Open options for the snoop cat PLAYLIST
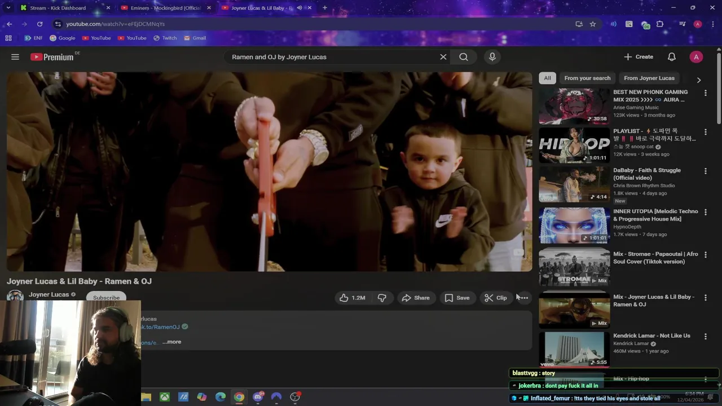The width and height of the screenshot is (722, 406). (705, 132)
